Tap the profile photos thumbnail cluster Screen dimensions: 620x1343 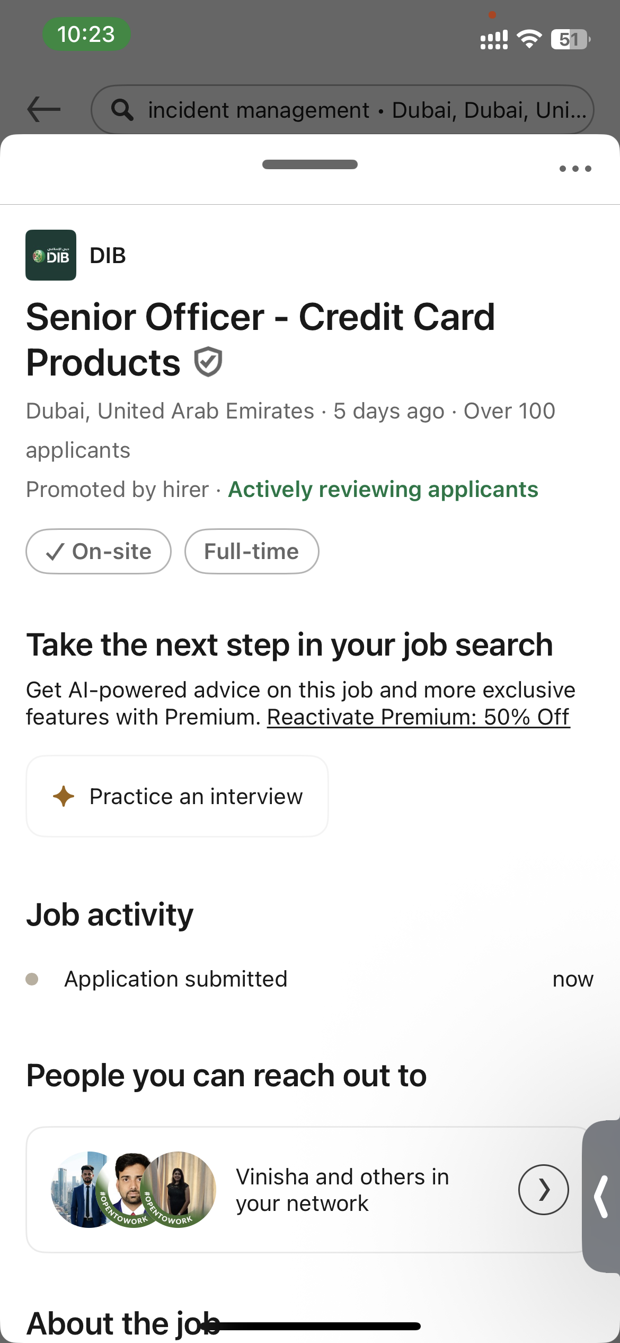click(134, 1190)
